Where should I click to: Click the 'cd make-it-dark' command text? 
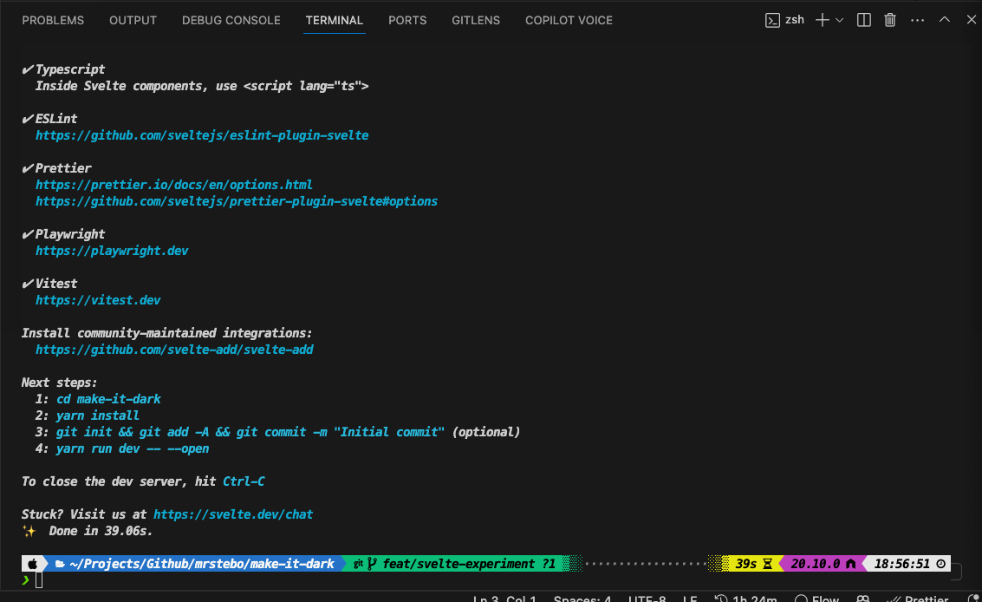tap(108, 399)
